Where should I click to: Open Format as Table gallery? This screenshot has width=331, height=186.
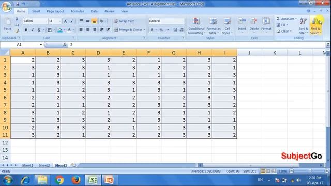point(214,26)
